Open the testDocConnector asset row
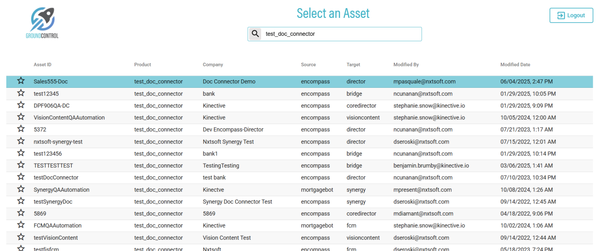This screenshot has height=251, width=604. pyautogui.click(x=56, y=177)
